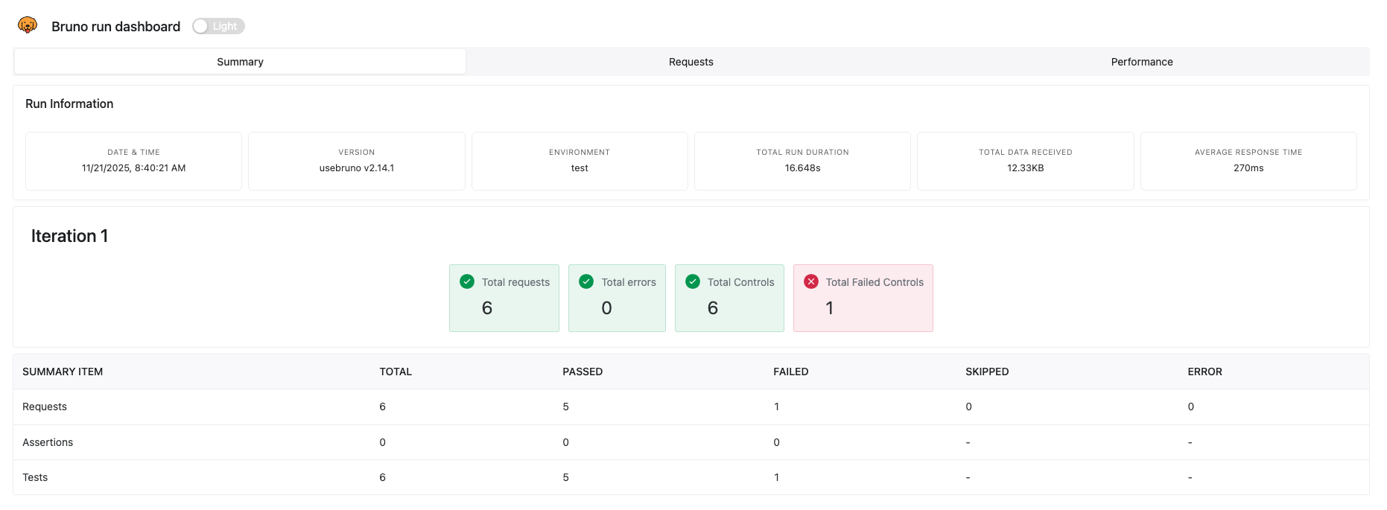Click the Version usebruno v2.14.1 card
Viewport: 1387px width, 510px height.
[356, 161]
